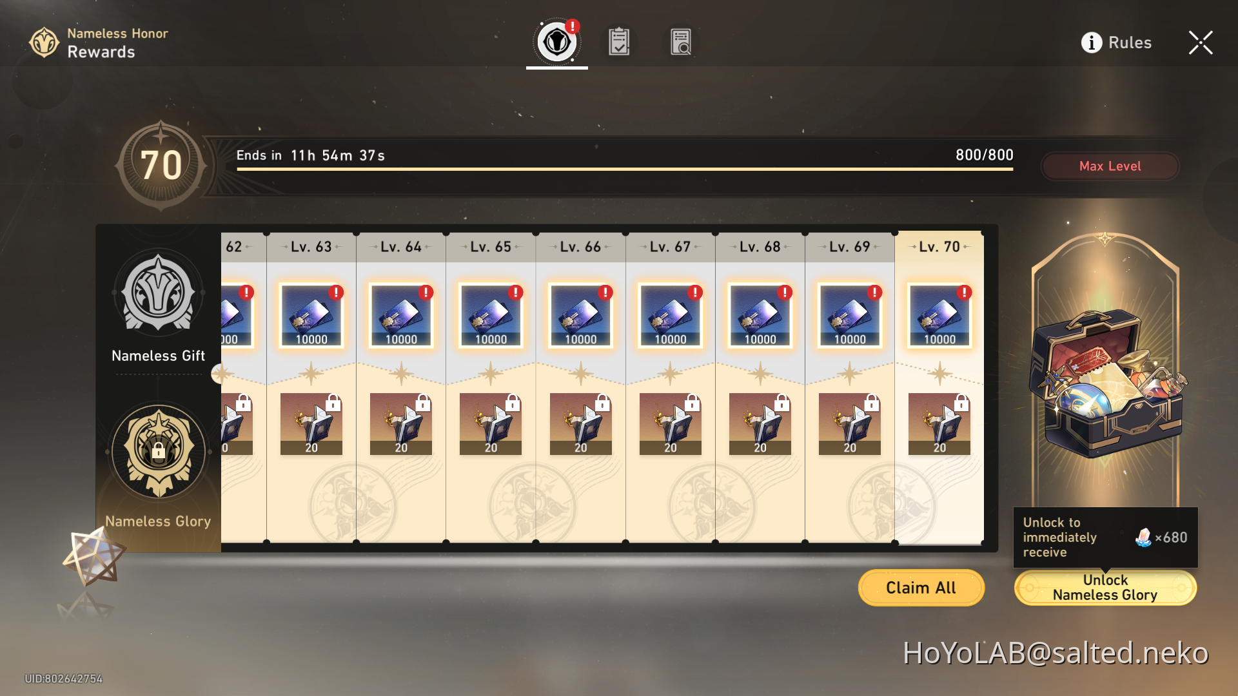The width and height of the screenshot is (1238, 696).
Task: Click Unlock Nameless Glory button
Action: point(1105,588)
